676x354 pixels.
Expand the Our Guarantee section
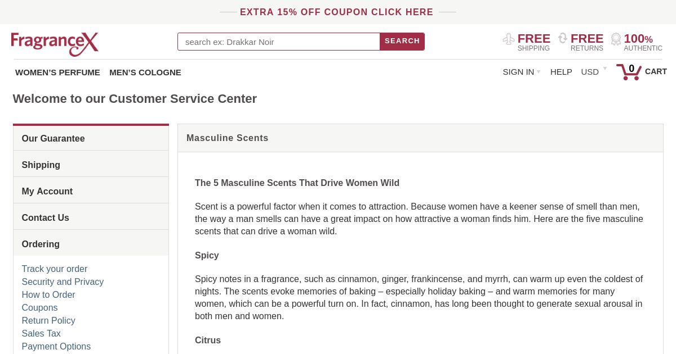click(x=91, y=138)
